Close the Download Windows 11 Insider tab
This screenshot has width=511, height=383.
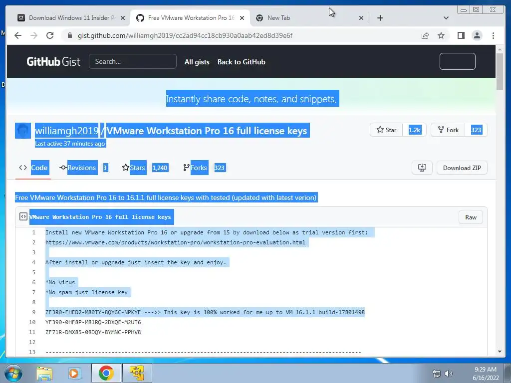pos(123,18)
